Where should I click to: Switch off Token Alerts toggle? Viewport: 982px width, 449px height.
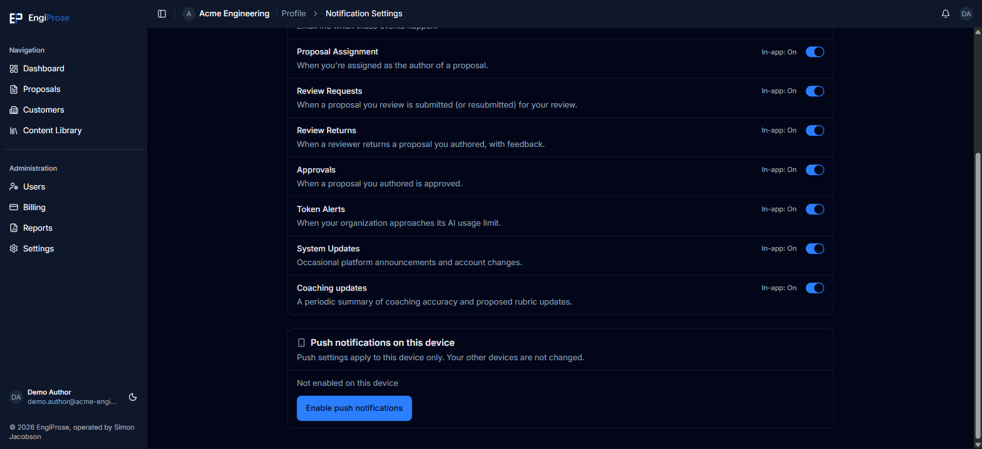pyautogui.click(x=815, y=209)
